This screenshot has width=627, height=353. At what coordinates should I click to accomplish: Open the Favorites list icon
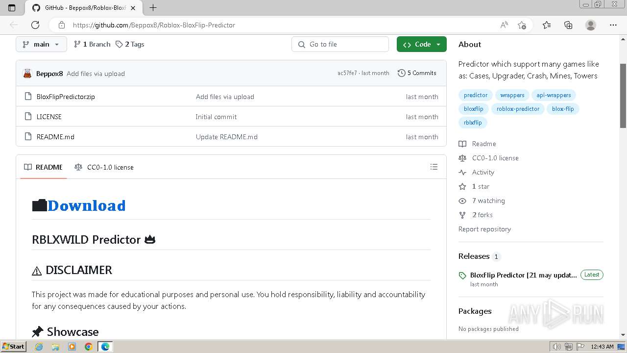pos(547,25)
